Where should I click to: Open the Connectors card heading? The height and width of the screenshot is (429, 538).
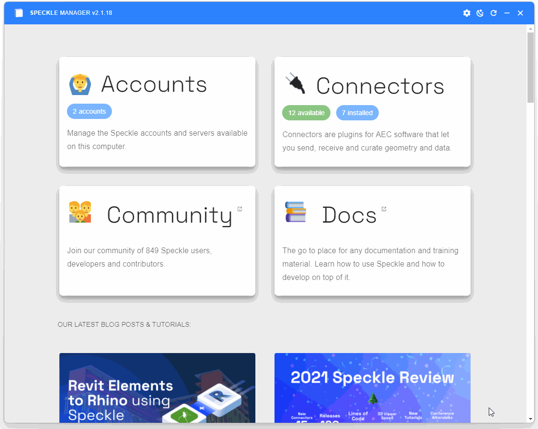380,86
